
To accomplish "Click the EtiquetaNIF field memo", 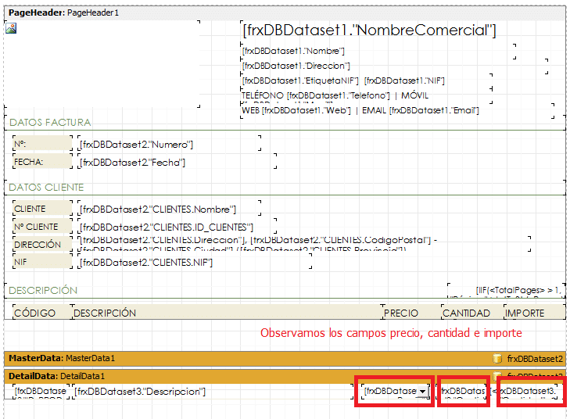I will click(x=300, y=81).
